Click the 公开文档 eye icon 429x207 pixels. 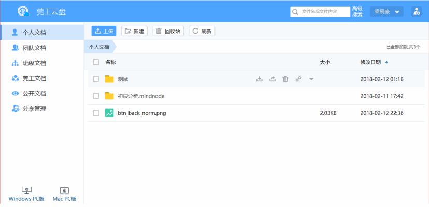tap(15, 94)
